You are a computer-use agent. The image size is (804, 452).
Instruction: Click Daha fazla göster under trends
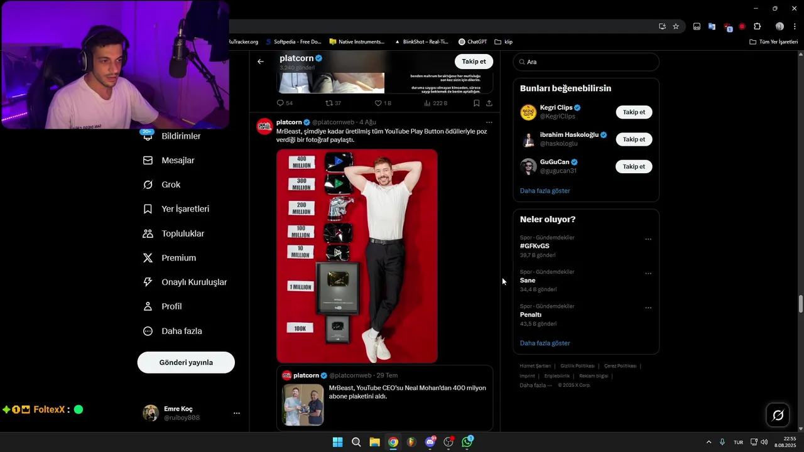[545, 343]
